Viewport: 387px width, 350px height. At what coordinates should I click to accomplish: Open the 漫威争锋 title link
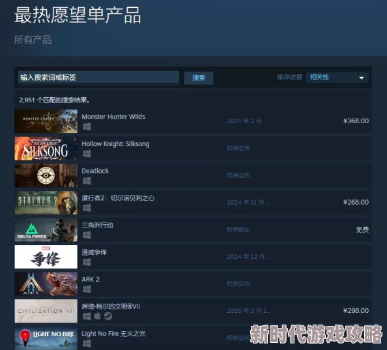[94, 252]
